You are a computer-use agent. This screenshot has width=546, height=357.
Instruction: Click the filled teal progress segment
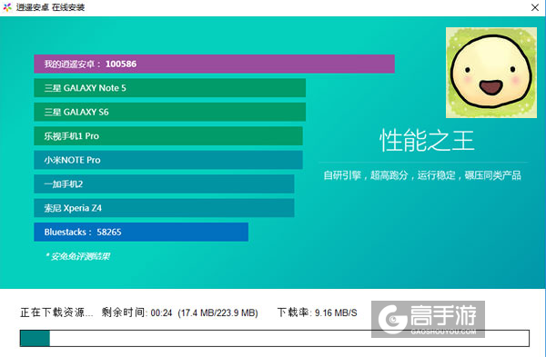35,338
